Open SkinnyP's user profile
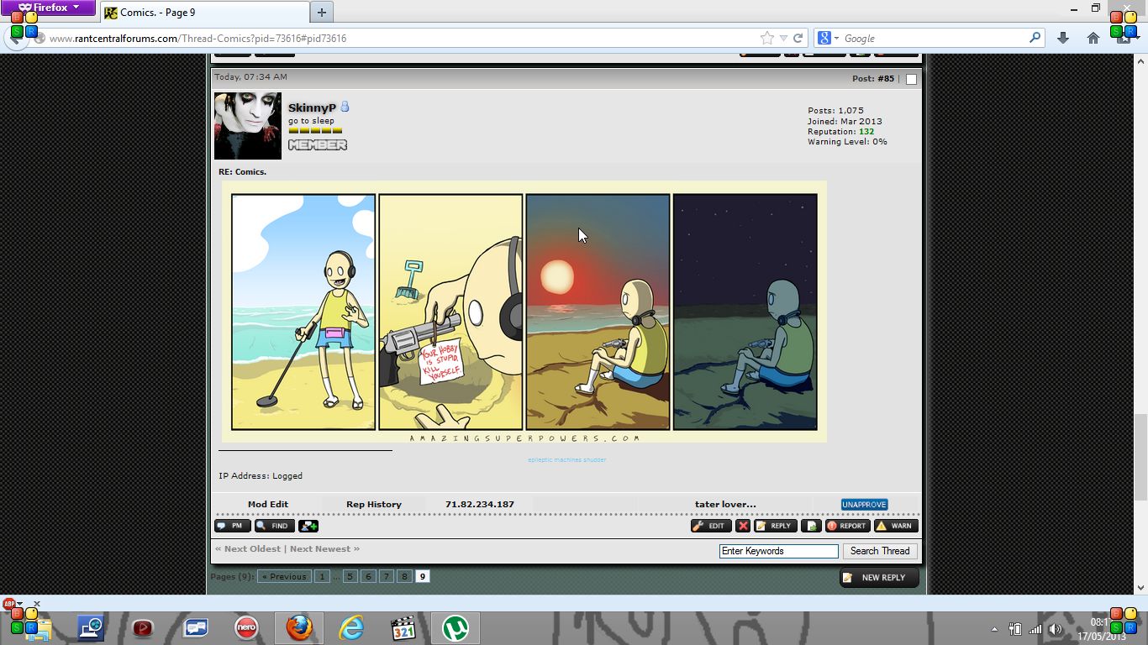Image resolution: width=1148 pixels, height=645 pixels. pos(312,107)
